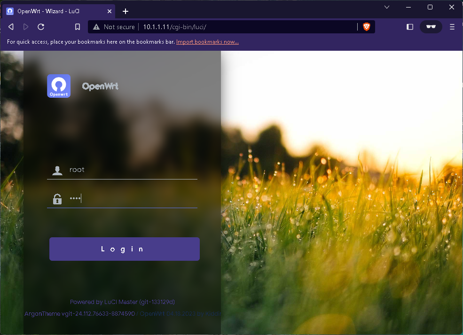Click the Brave Shields lion icon
463x335 pixels.
[366, 27]
